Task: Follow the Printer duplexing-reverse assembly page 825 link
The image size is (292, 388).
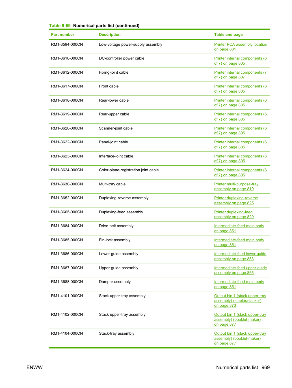Action: pos(236,200)
